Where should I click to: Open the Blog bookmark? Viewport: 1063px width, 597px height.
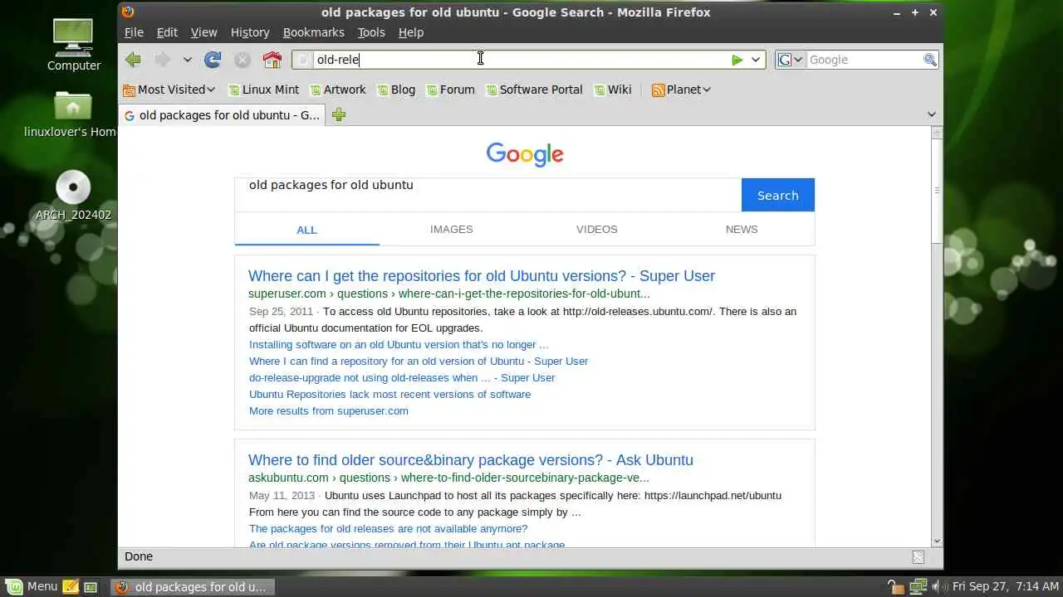click(x=395, y=90)
